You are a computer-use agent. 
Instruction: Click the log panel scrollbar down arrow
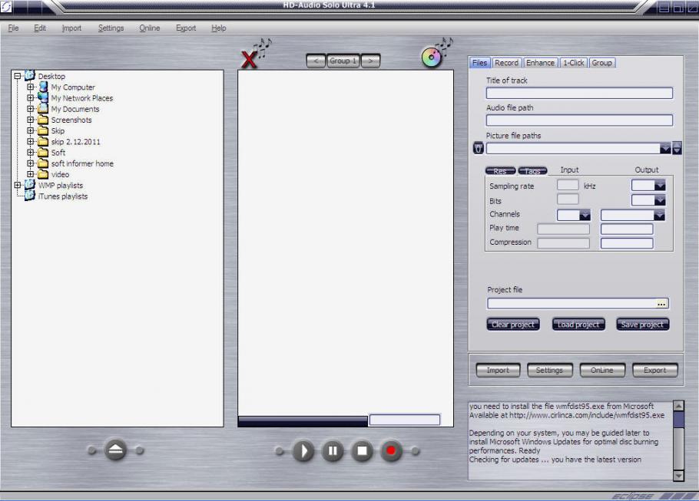[x=678, y=476]
